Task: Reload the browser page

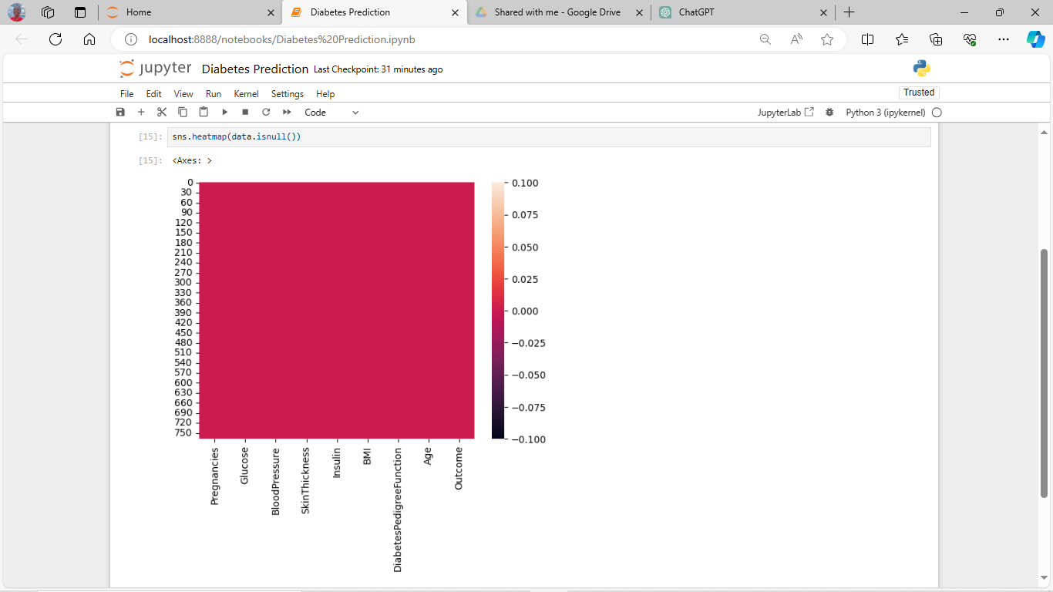Action: click(x=56, y=39)
